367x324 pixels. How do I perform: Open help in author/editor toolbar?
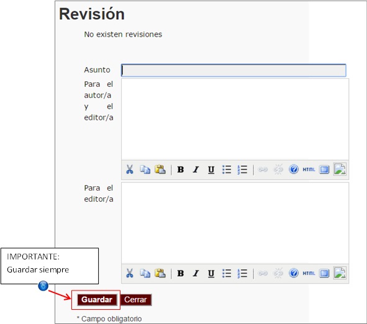tap(294, 169)
